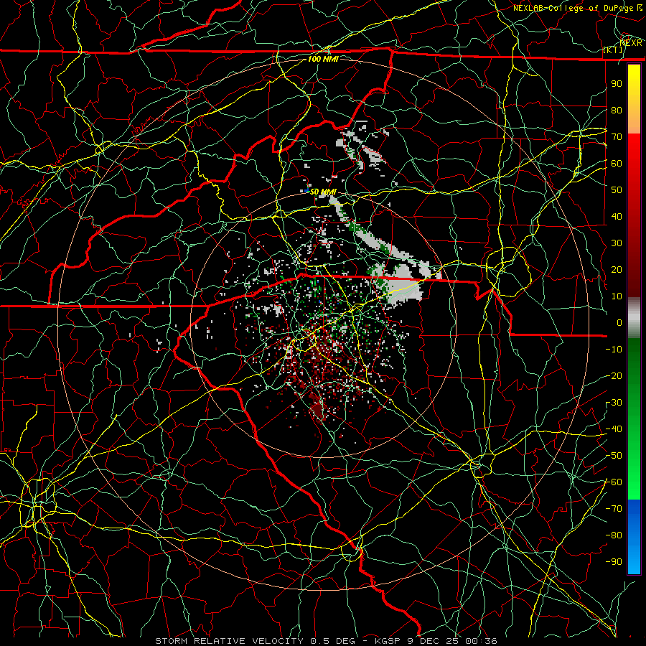Click the positive 90 scale label

point(617,84)
